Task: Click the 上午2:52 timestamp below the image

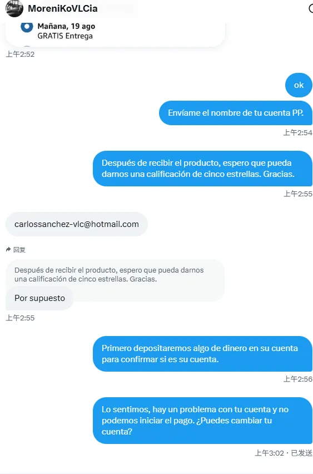Action: click(20, 54)
